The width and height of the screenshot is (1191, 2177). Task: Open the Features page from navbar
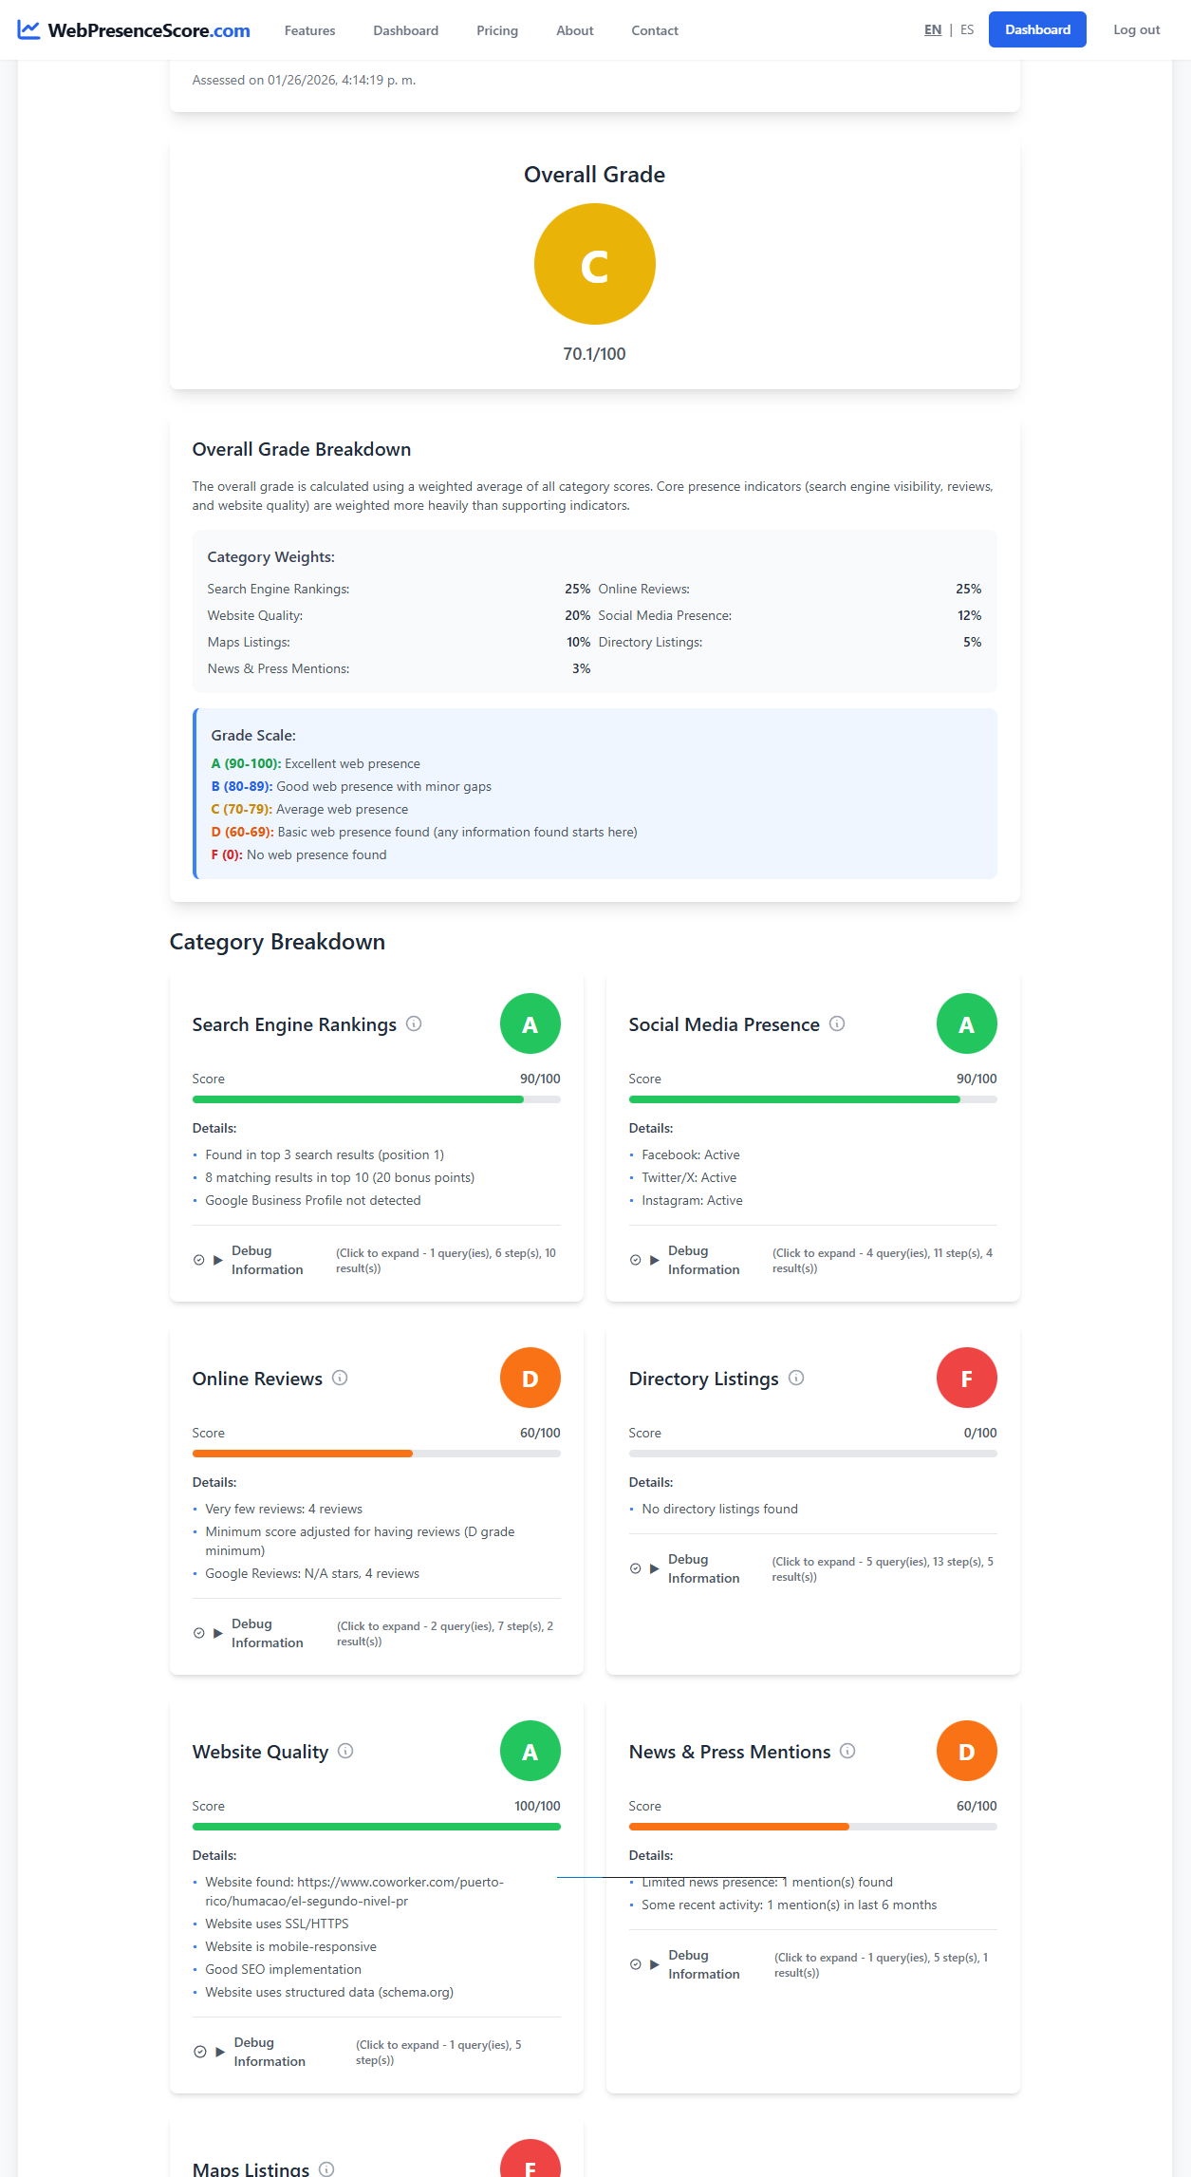tap(309, 29)
